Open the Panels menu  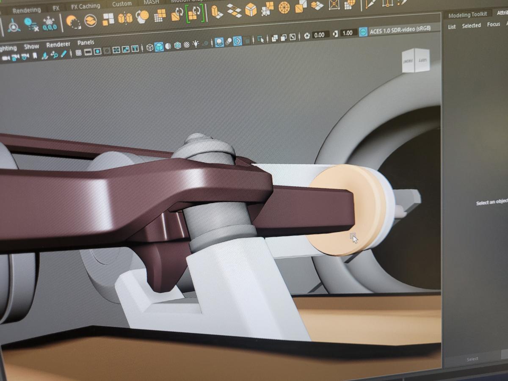point(86,43)
